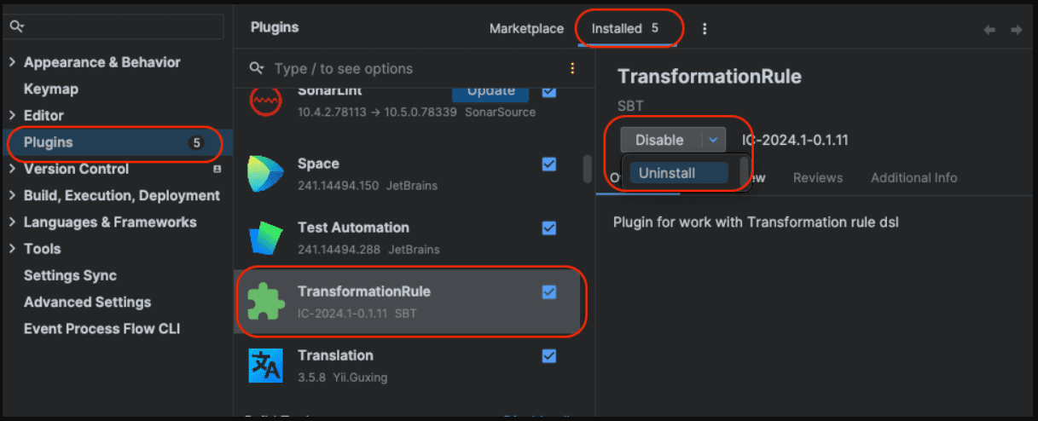The height and width of the screenshot is (421, 1038).
Task: Click the Translation plugin icon
Action: (x=264, y=366)
